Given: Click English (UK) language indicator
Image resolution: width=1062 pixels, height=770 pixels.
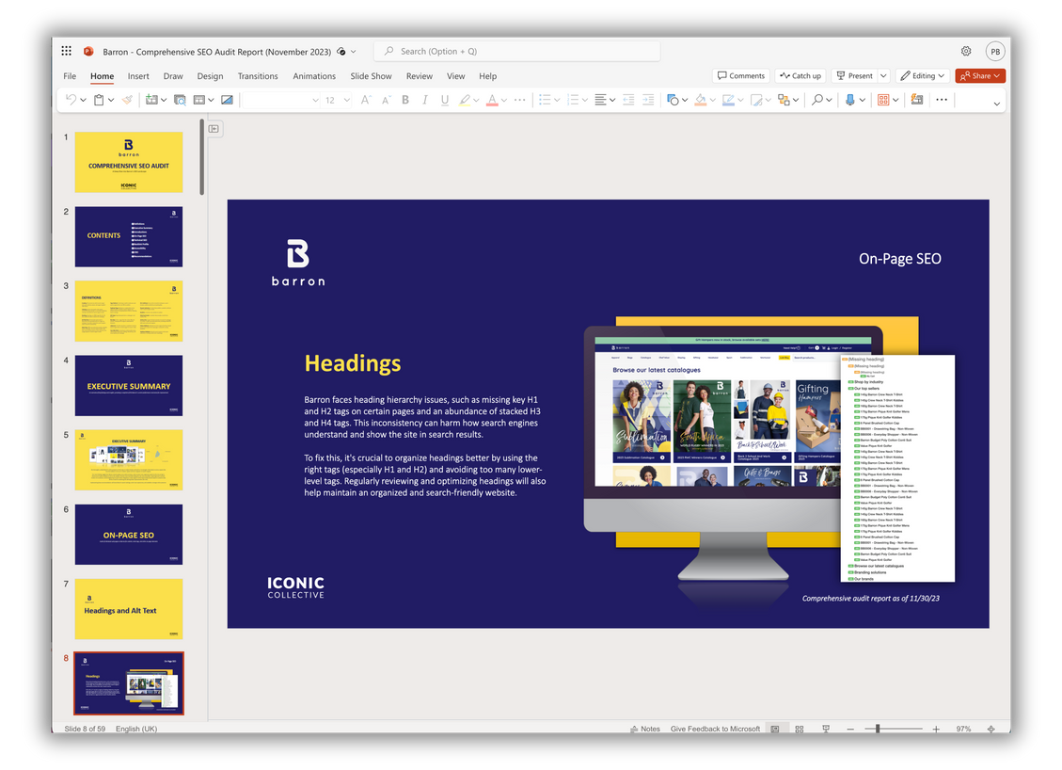Looking at the screenshot, I should pos(136,729).
